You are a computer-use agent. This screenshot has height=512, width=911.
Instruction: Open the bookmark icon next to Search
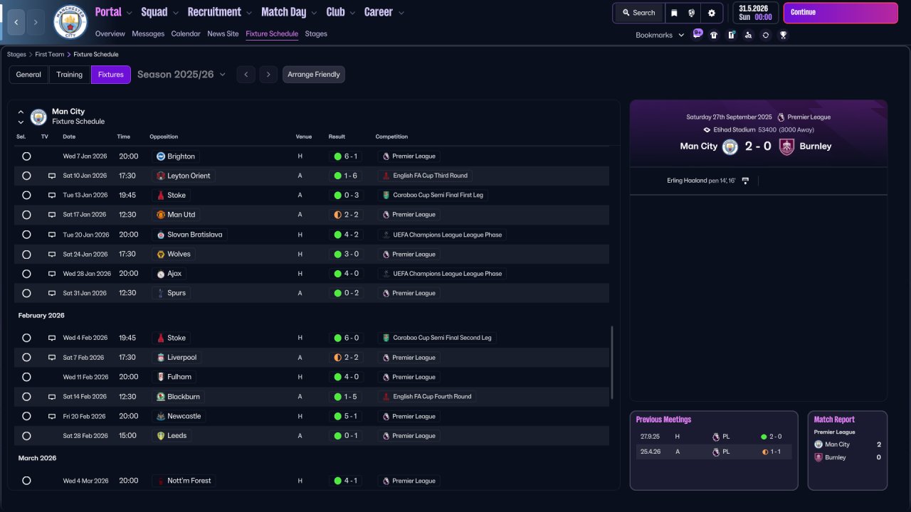pyautogui.click(x=674, y=13)
